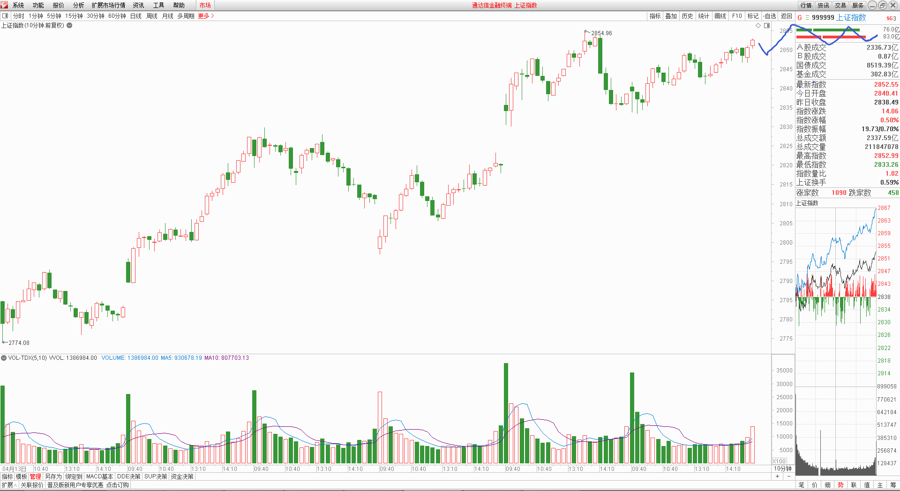Select the MACD基本 indicator tab
Screen dimensions: 900x491
tap(99, 476)
